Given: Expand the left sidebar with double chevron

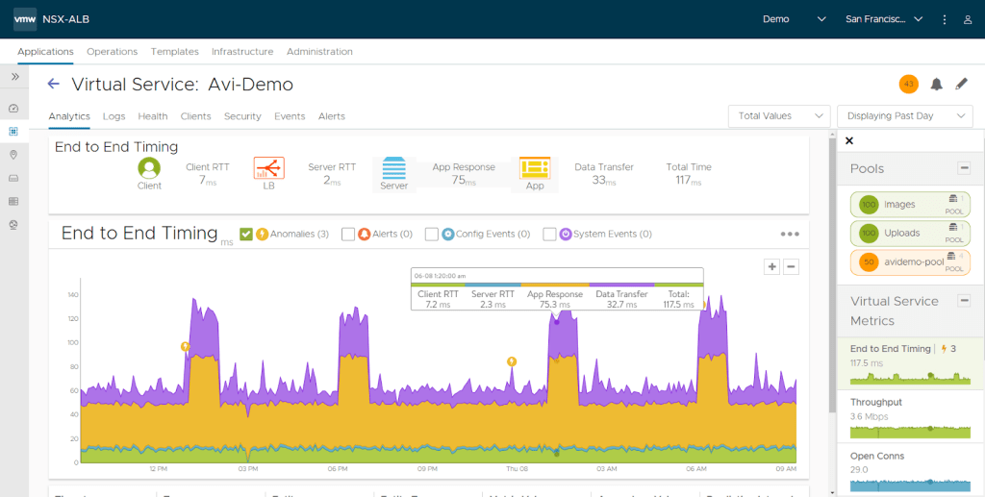Looking at the screenshot, I should [x=15, y=76].
